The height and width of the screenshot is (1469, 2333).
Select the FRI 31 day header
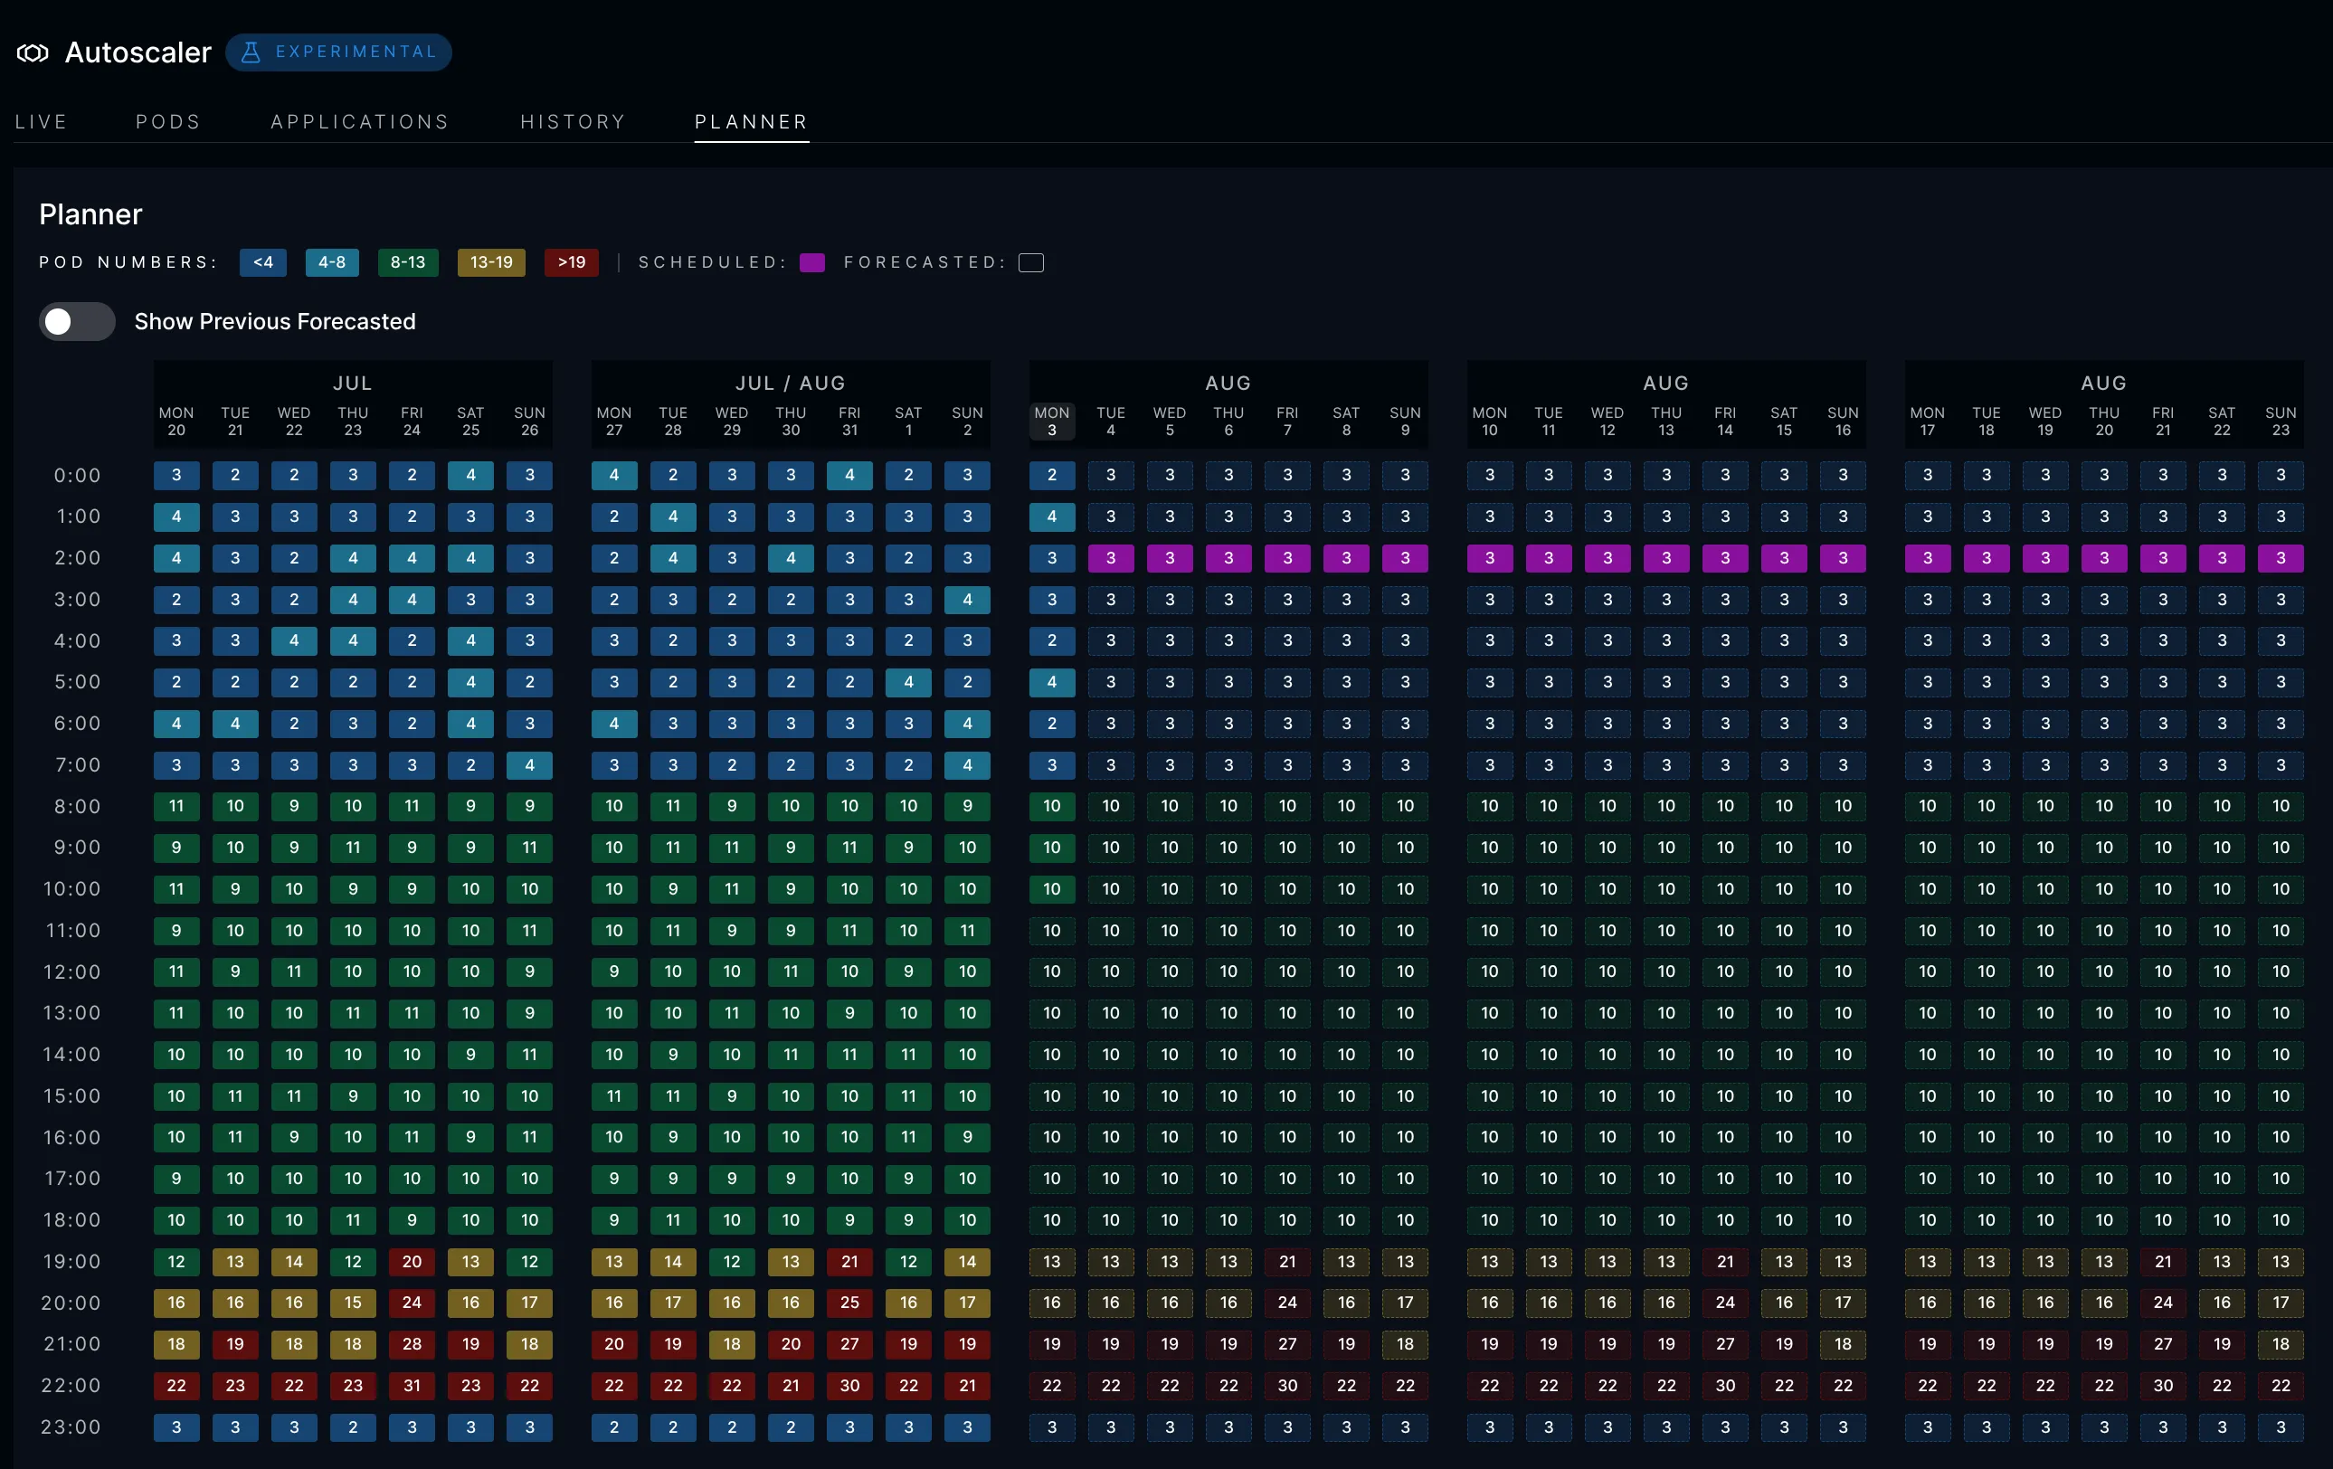coord(849,422)
